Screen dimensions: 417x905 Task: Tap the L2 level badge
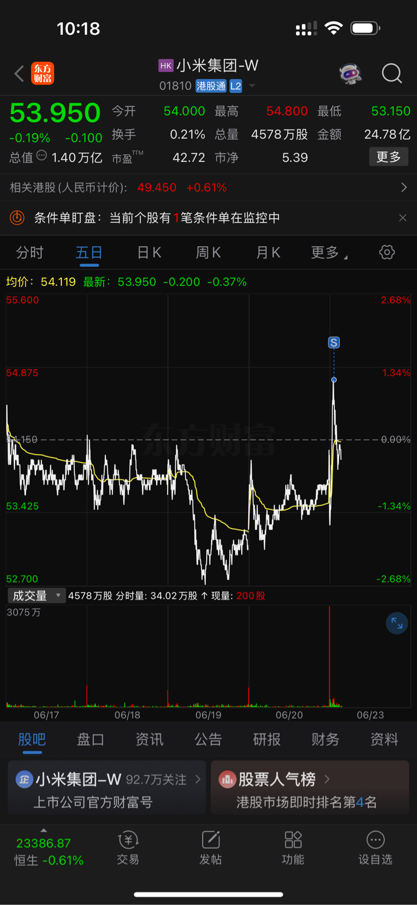tap(236, 86)
